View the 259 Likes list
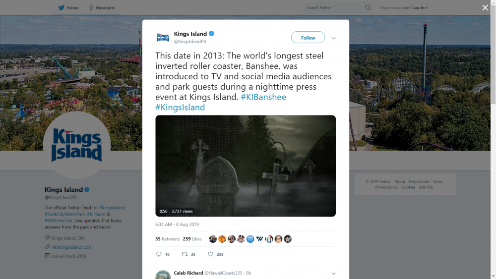The width and height of the screenshot is (496, 279). (192, 239)
